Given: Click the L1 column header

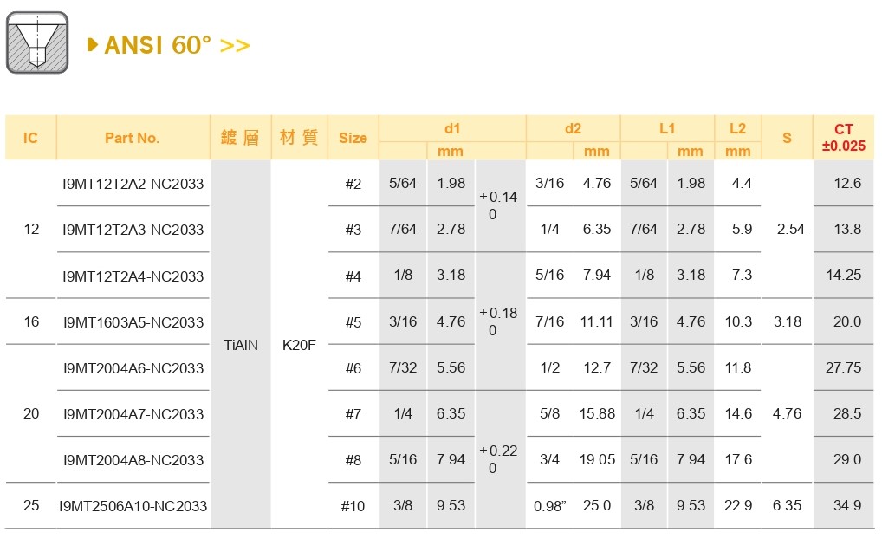Looking at the screenshot, I should (x=667, y=129).
